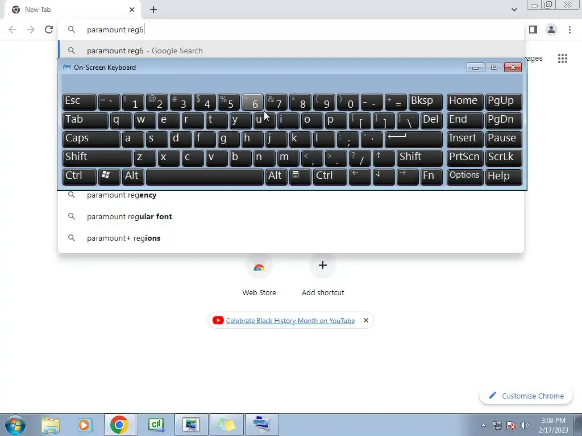Viewport: 582px width, 436px height.
Task: Click the left arrow key on keyboard
Action: point(360,177)
